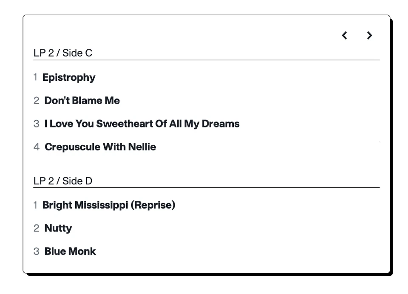408x294 pixels.
Task: Select the LP 2 / Side C heading
Action: point(63,53)
